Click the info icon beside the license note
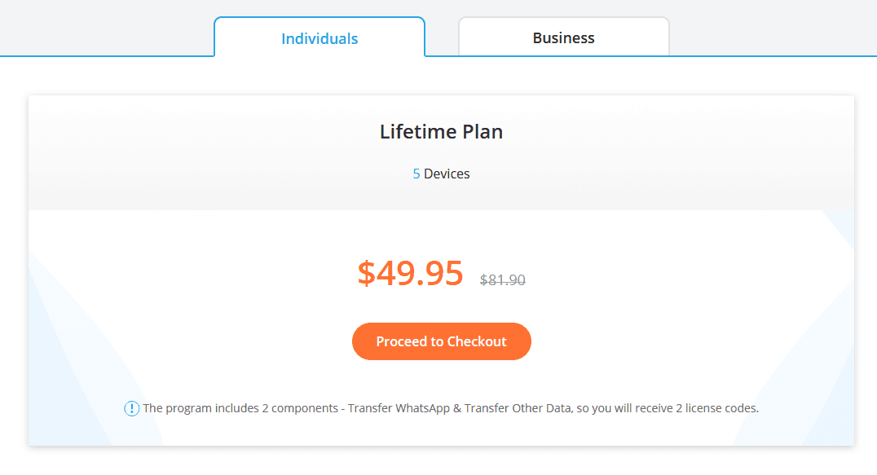This screenshot has height=475, width=877. [131, 409]
